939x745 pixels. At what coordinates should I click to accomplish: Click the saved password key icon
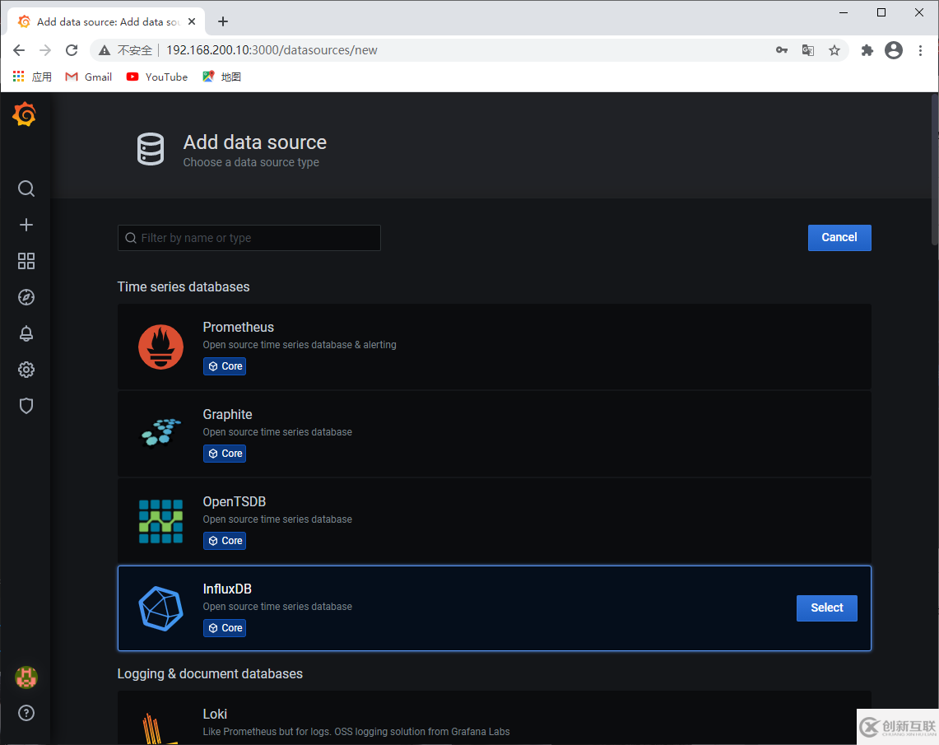coord(782,50)
